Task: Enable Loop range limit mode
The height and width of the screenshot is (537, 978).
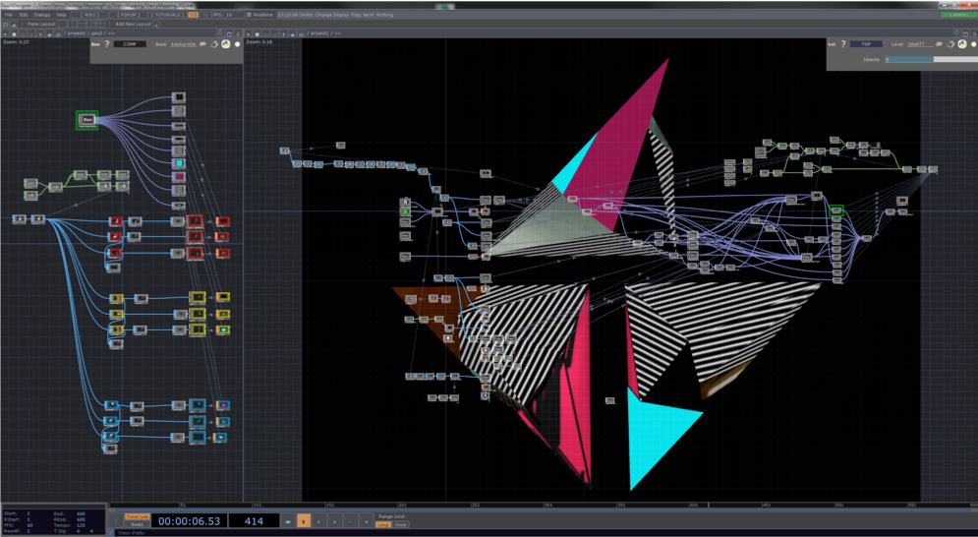Action: click(382, 525)
